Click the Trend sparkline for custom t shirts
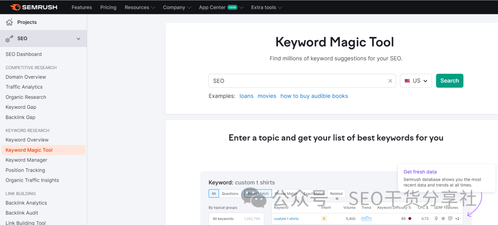 click(x=366, y=219)
